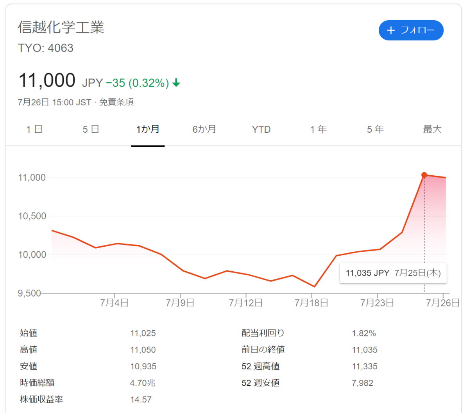This screenshot has height=413, width=469.
Task: Click the 株価収益率 label
Action: click(x=41, y=399)
